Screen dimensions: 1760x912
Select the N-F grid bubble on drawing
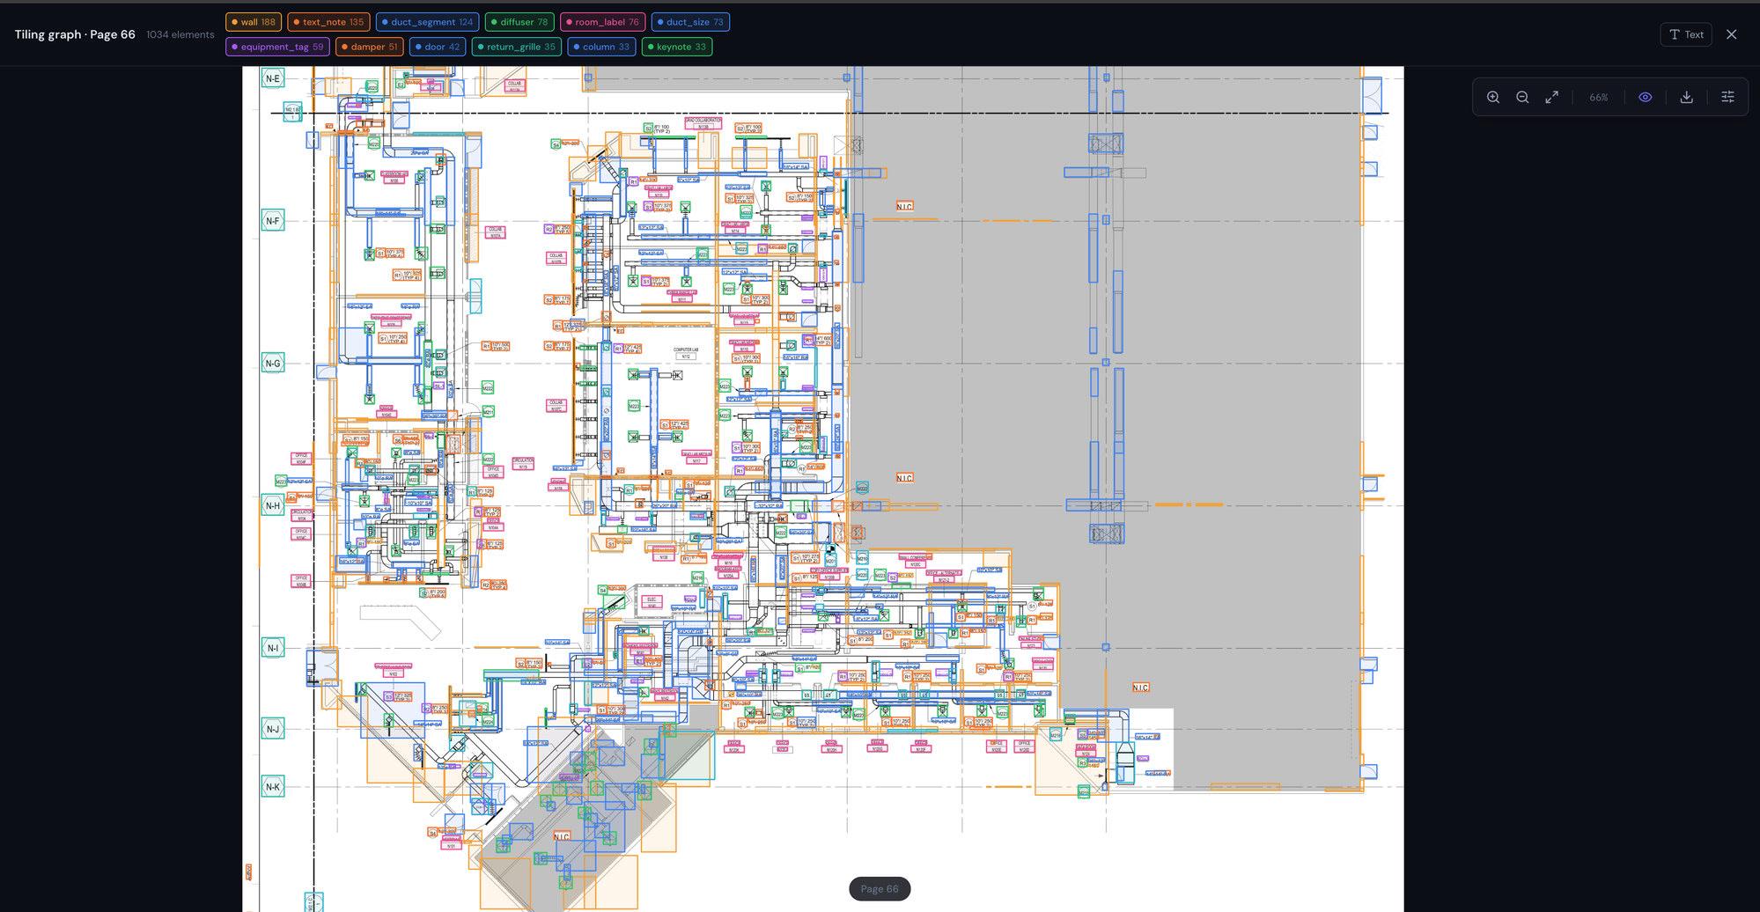(273, 221)
